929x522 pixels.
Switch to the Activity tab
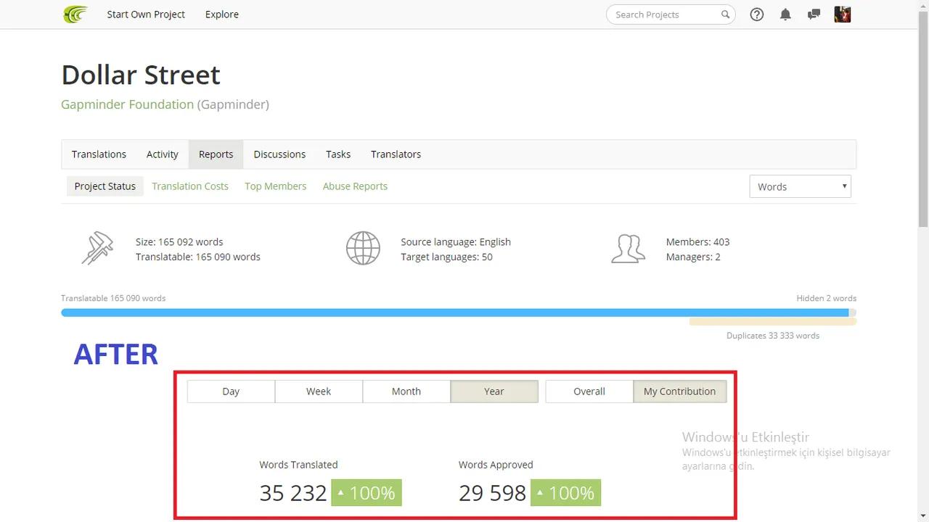(x=163, y=154)
